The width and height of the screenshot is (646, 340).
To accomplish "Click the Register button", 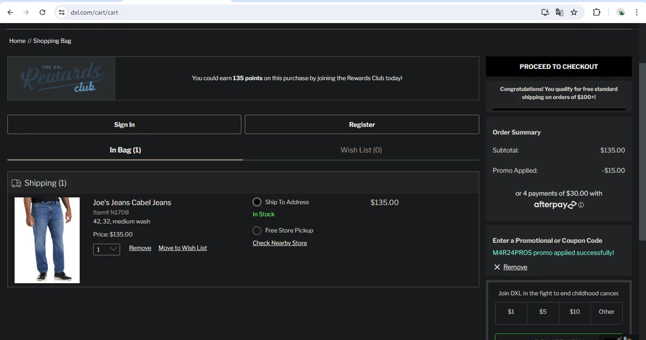I will coord(362,125).
